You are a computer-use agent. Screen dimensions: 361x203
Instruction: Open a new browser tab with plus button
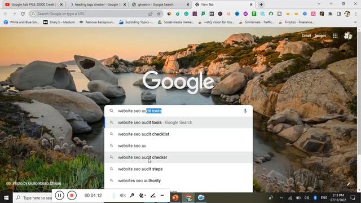point(261,5)
